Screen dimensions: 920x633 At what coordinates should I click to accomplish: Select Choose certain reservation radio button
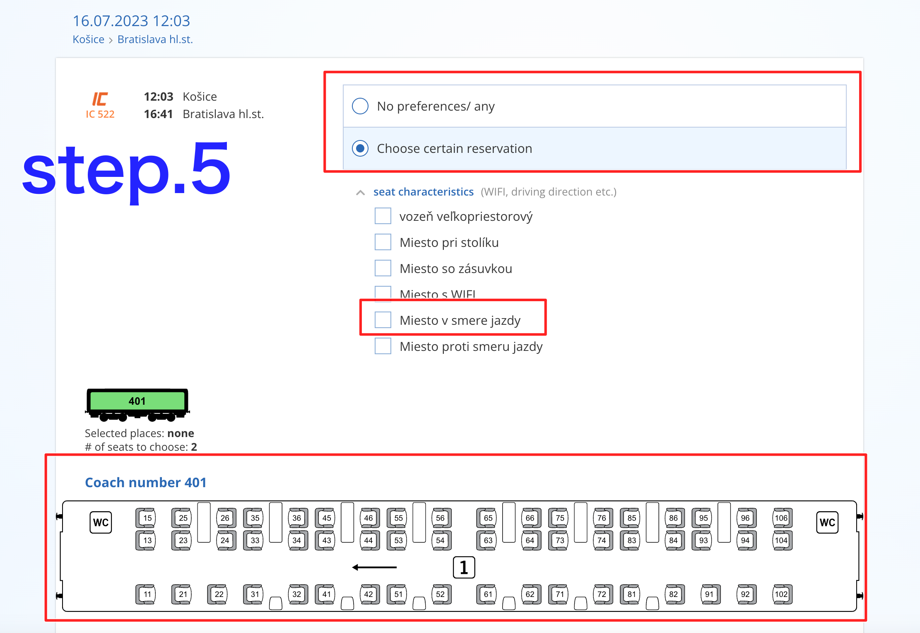click(x=360, y=148)
